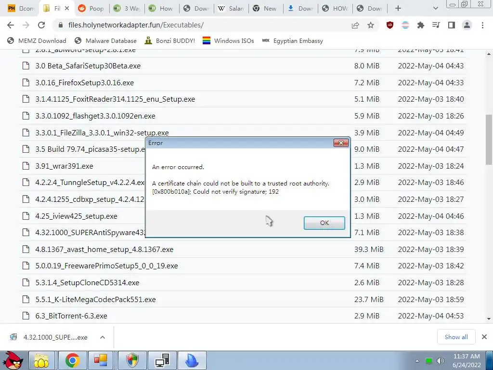This screenshot has width=493, height=370.
Task: Open the uBlock Origin extension
Action: (390, 25)
